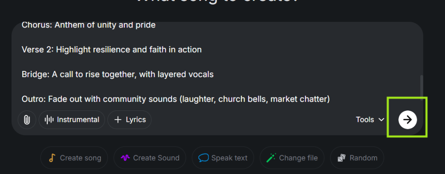Viewport: 445px width, 174px height.
Task: Toggle the Instrumental mode option
Action: pos(72,120)
